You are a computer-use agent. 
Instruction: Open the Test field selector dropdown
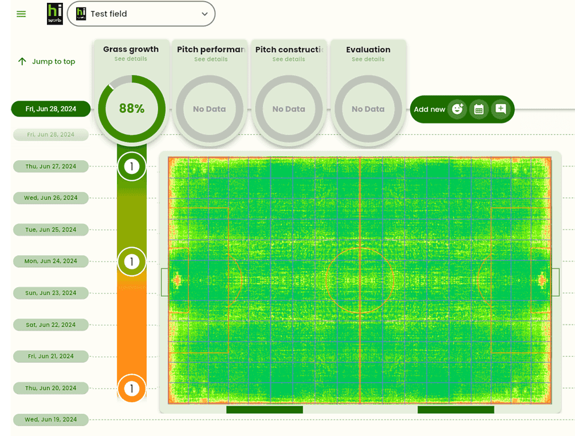coord(141,14)
